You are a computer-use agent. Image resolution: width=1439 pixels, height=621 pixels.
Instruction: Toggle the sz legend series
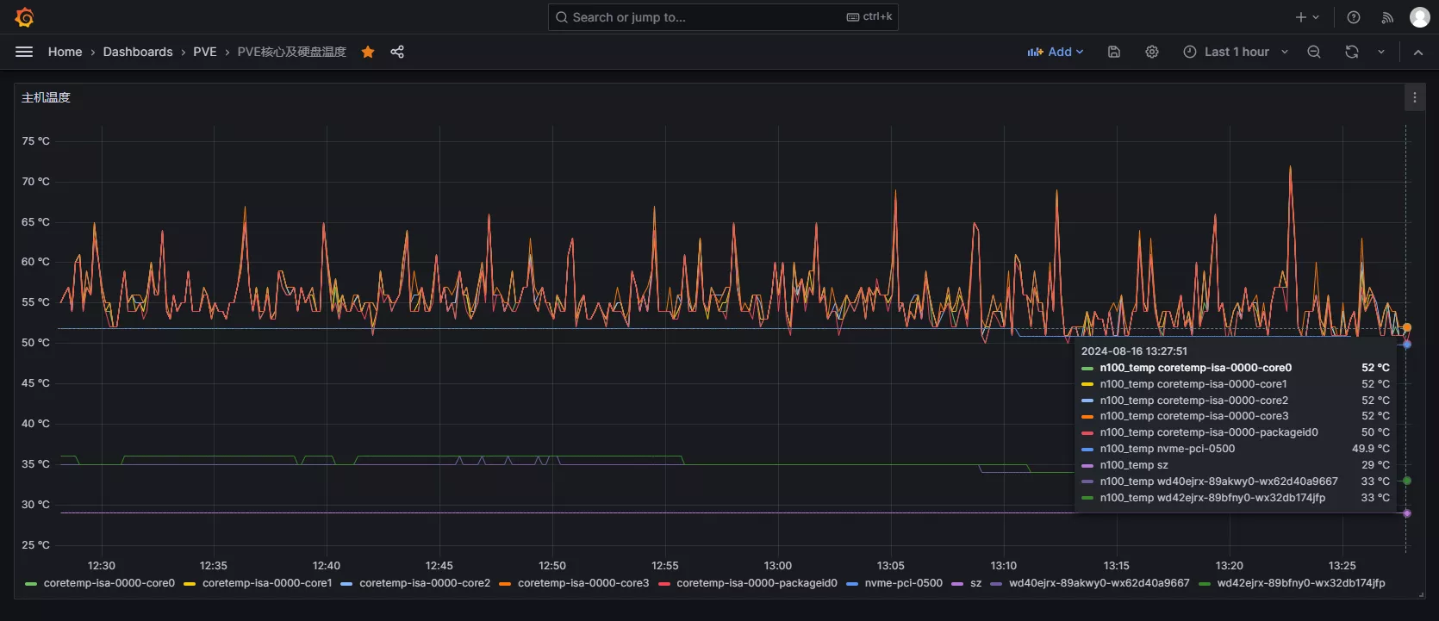click(975, 583)
